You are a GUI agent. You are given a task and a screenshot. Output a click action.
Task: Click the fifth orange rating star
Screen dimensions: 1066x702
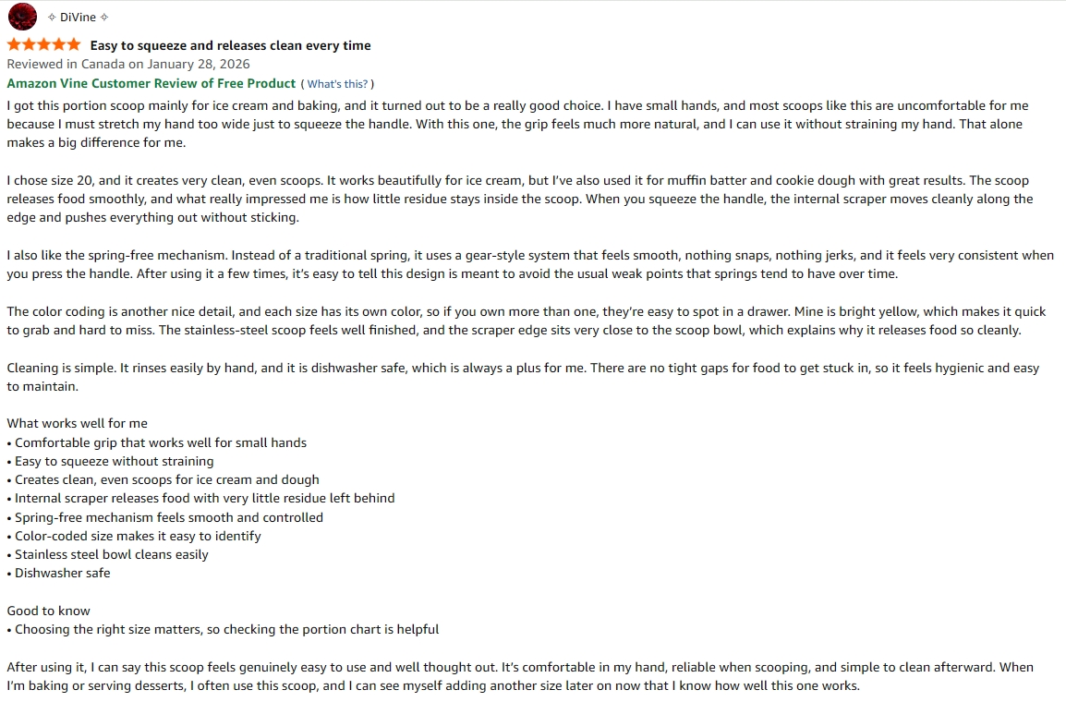(x=73, y=45)
